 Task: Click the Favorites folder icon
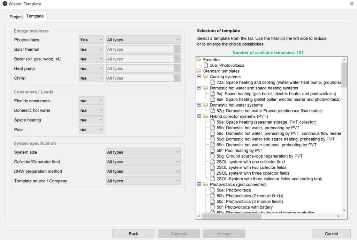tap(199, 60)
